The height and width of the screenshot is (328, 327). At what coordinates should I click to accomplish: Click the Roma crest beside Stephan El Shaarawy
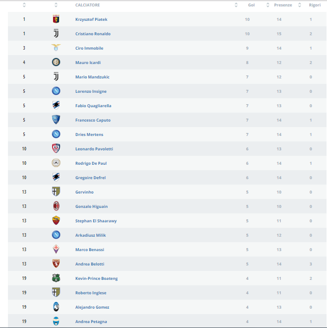tap(56, 220)
